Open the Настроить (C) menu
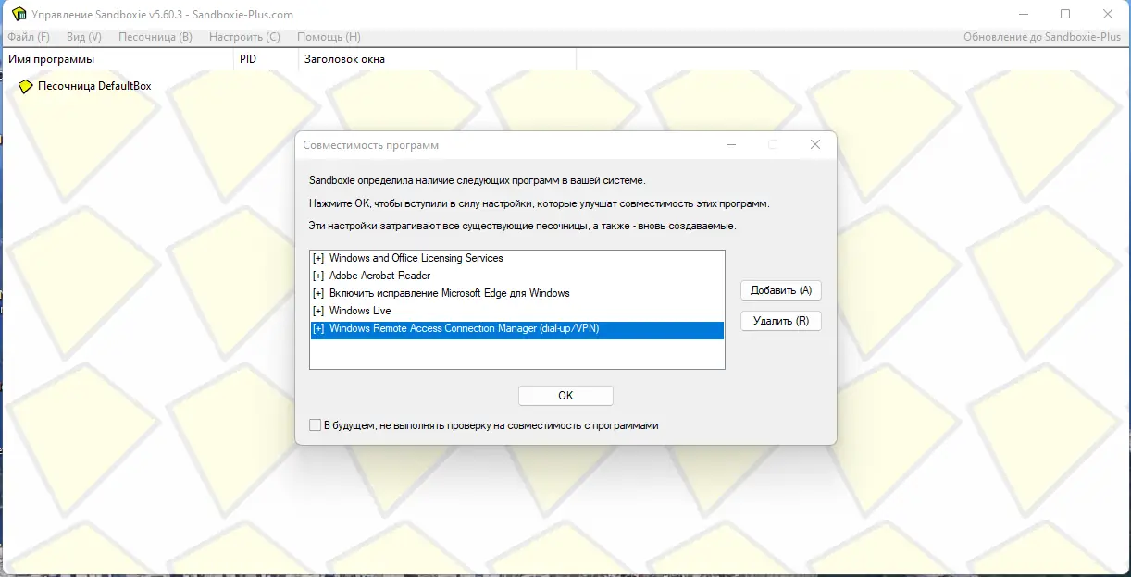 (244, 37)
